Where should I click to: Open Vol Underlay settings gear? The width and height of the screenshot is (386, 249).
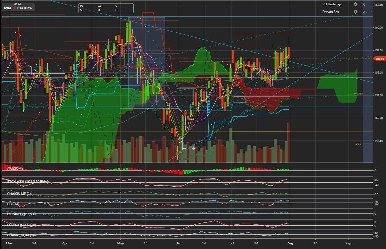355,5
